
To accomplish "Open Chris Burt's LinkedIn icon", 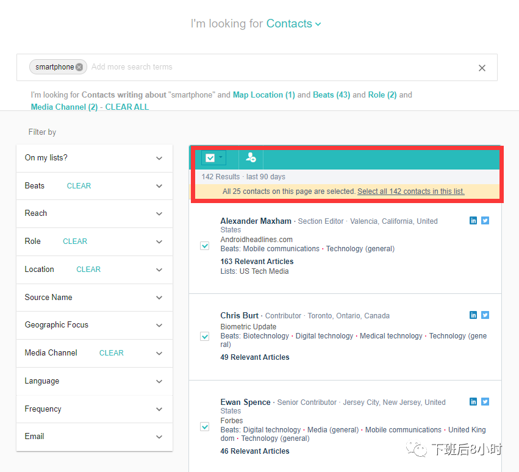I will [473, 315].
